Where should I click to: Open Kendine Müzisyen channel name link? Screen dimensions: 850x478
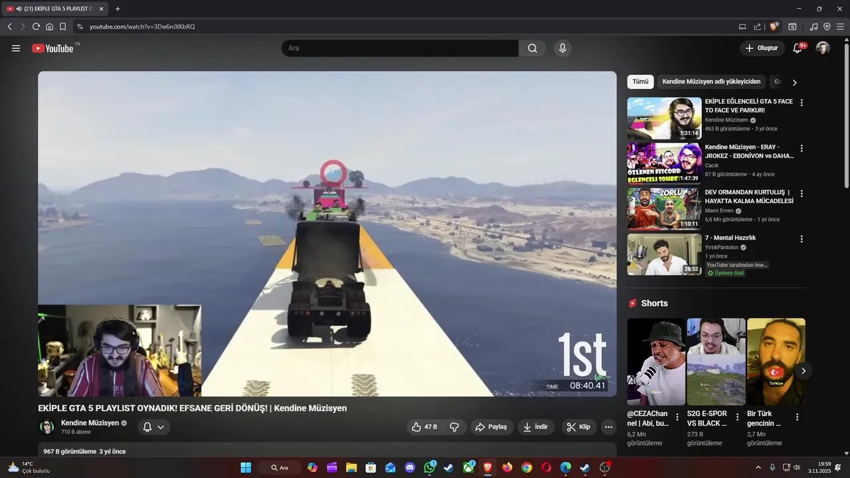click(x=90, y=423)
